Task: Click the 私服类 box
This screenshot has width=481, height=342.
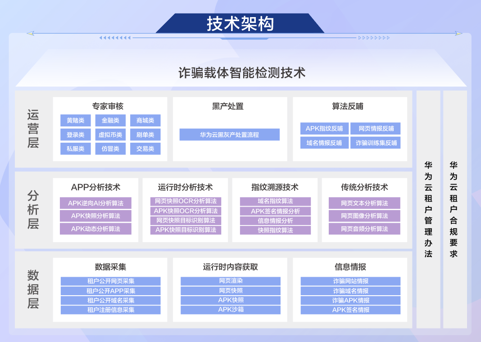Action: [76, 148]
